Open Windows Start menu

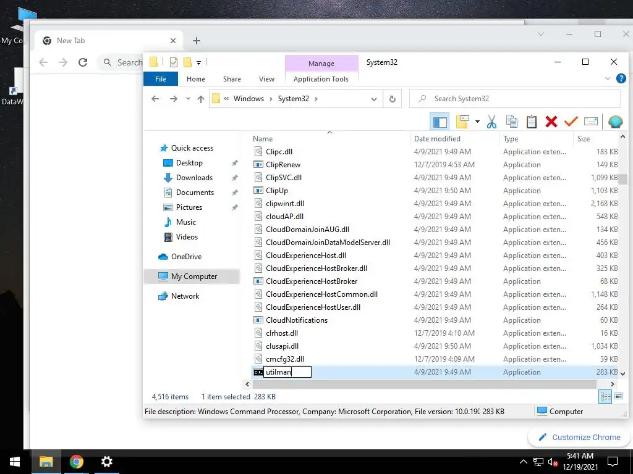15,462
